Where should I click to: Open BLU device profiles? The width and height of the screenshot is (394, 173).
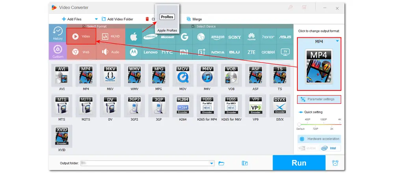[235, 52]
